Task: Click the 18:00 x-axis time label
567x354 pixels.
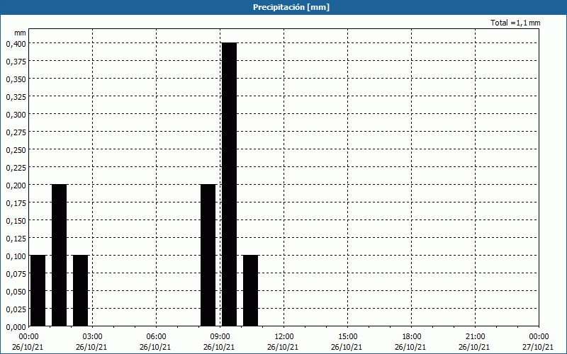Action: (412, 337)
